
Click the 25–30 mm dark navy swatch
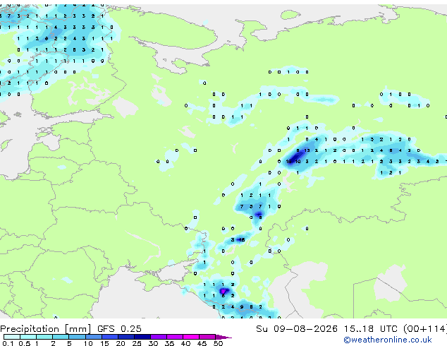click(142, 337)
